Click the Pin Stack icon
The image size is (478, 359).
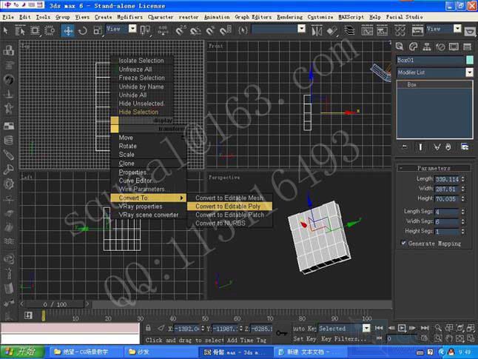click(405, 147)
